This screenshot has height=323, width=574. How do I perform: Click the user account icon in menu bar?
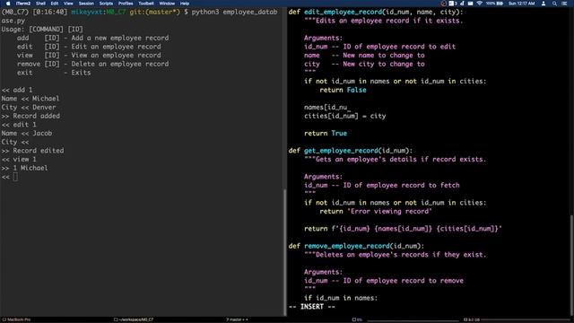coord(544,4)
